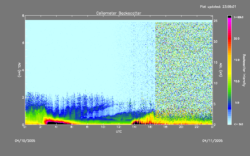This screenshot has width=250, height=156.
Task: Click the 8 tick on the km axis
Action: pos(23,16)
